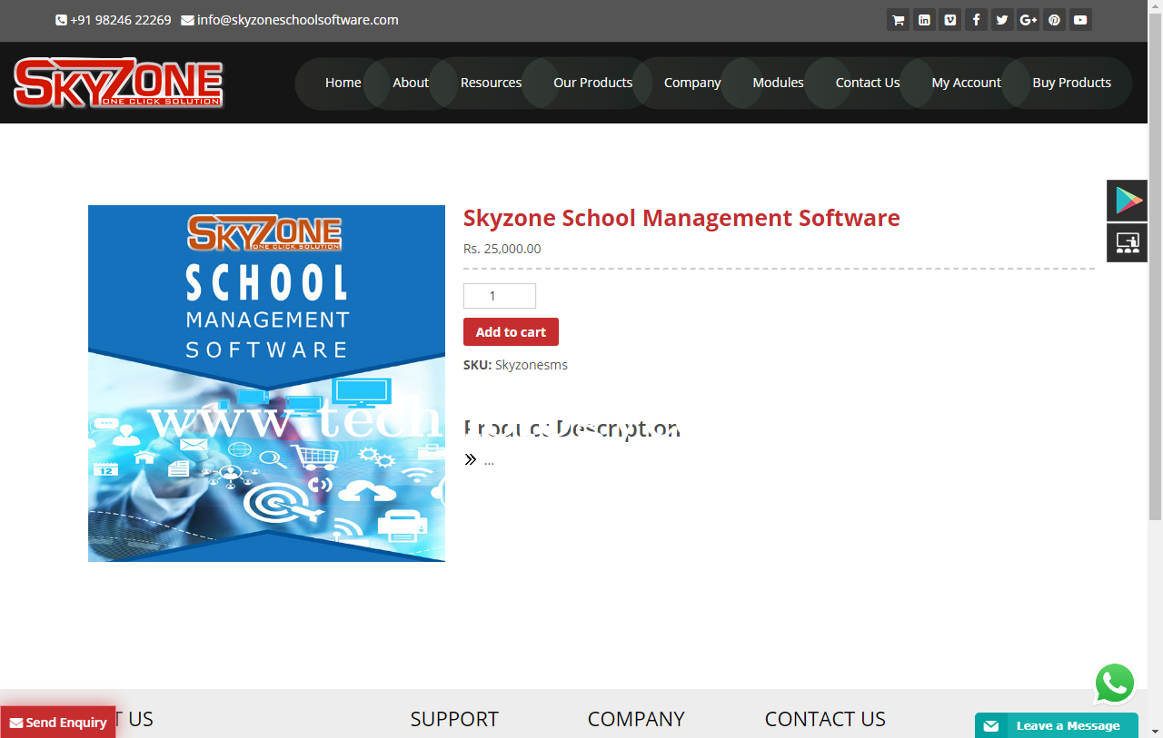Open the Google Play side icon
1163x738 pixels.
(1128, 201)
